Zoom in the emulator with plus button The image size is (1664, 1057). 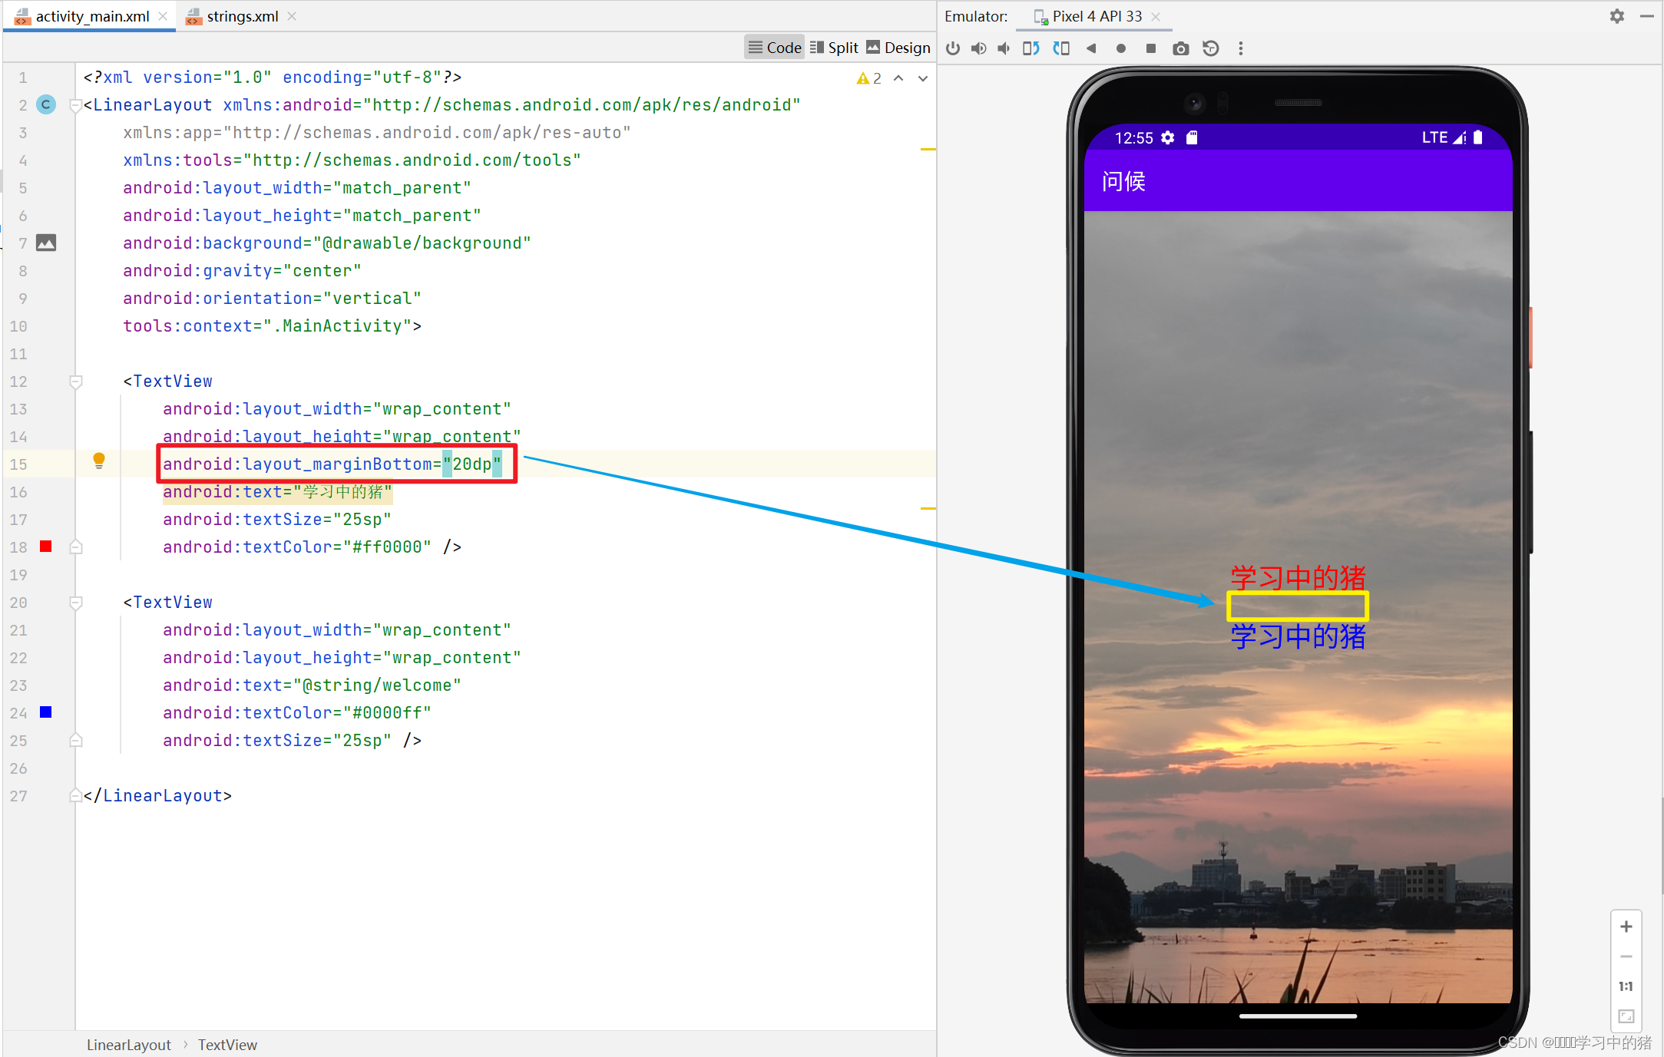1626,927
